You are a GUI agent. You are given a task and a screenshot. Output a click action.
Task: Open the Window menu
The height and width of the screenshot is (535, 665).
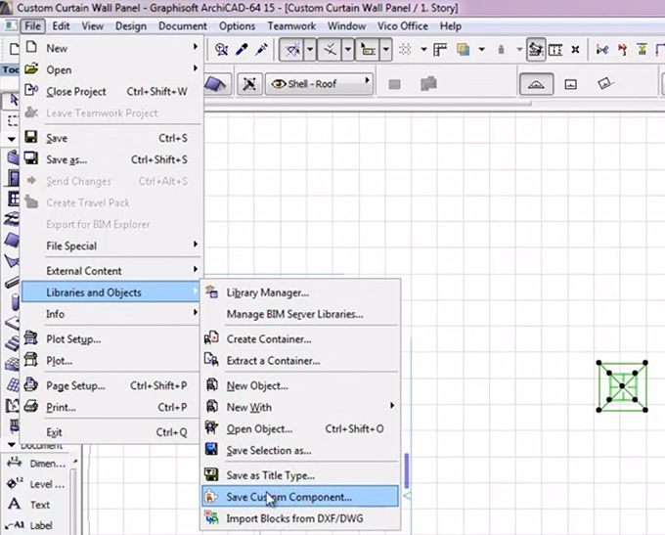[346, 26]
